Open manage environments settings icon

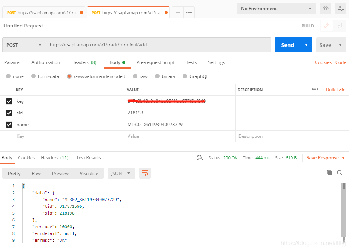click(x=341, y=8)
